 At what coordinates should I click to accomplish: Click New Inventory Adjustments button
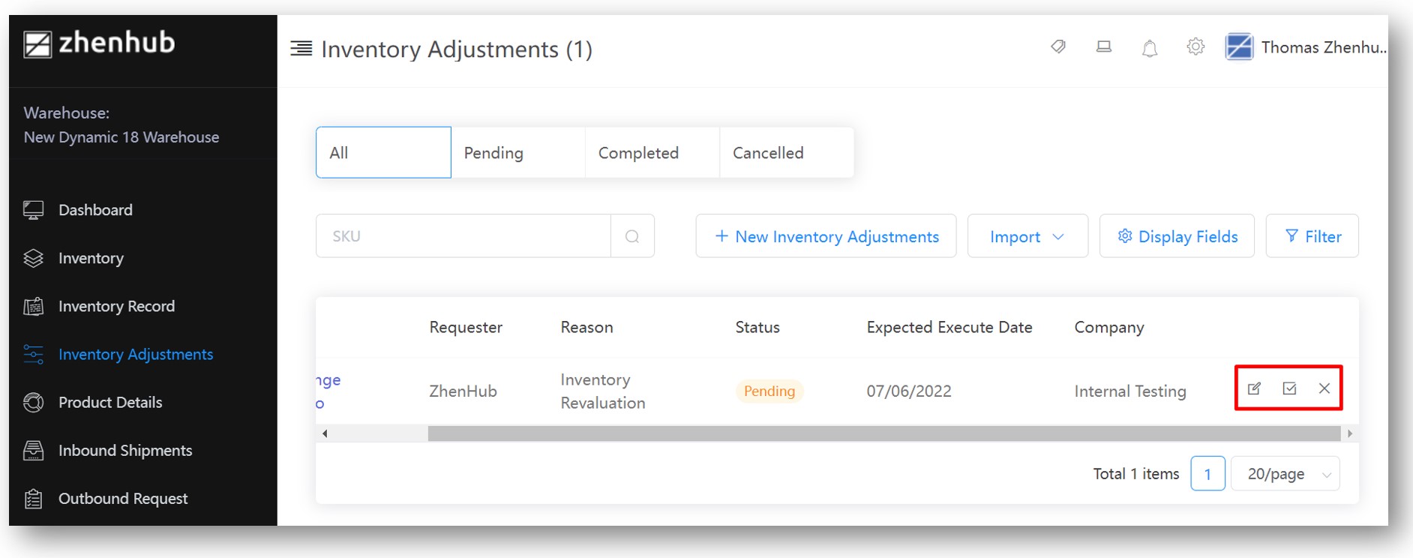click(x=826, y=236)
